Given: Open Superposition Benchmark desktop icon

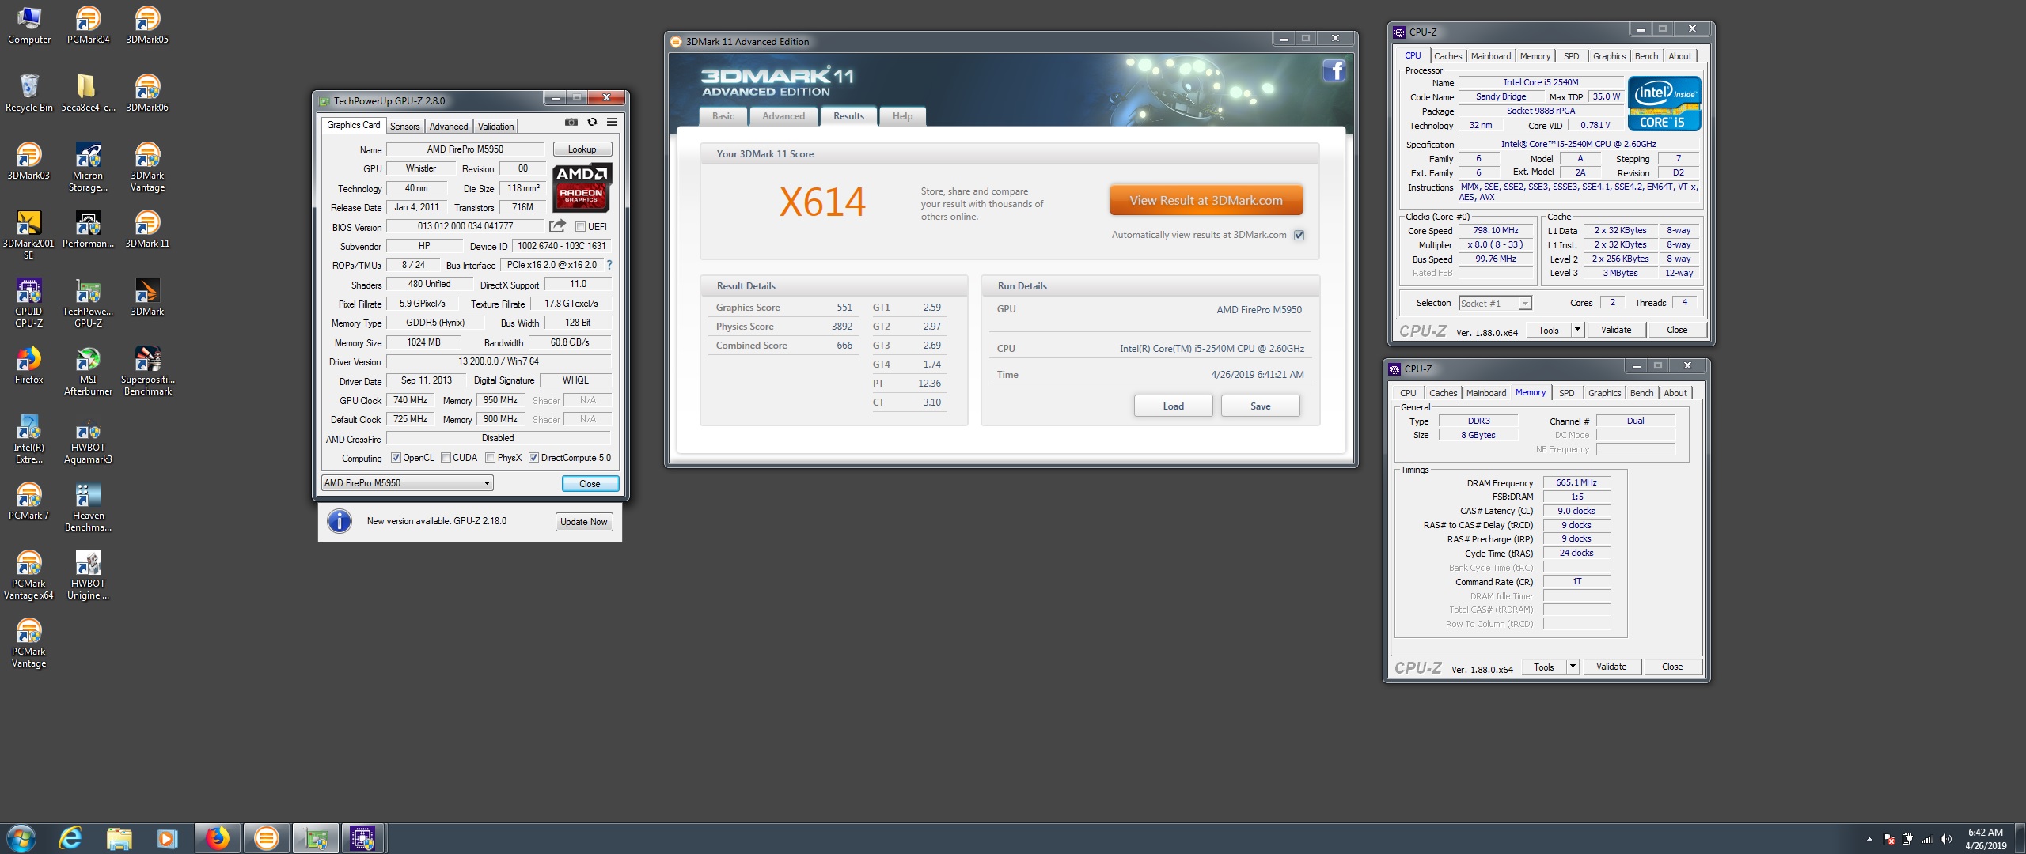Looking at the screenshot, I should coord(147,371).
